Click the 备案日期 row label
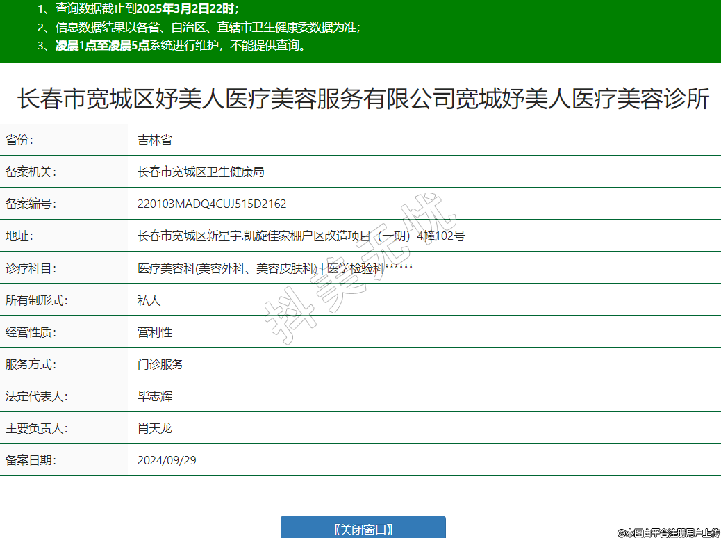Screen dimensions: 721x538 (31, 460)
